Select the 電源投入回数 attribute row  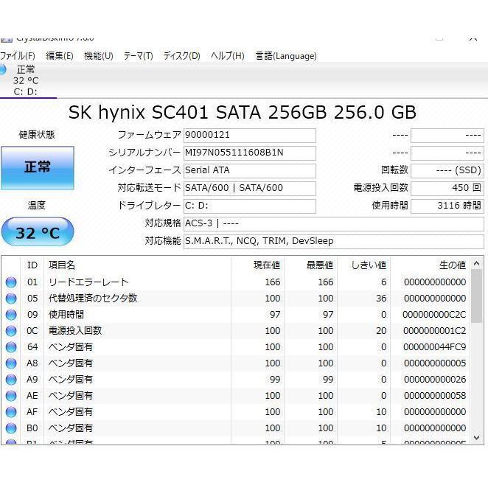click(236, 331)
